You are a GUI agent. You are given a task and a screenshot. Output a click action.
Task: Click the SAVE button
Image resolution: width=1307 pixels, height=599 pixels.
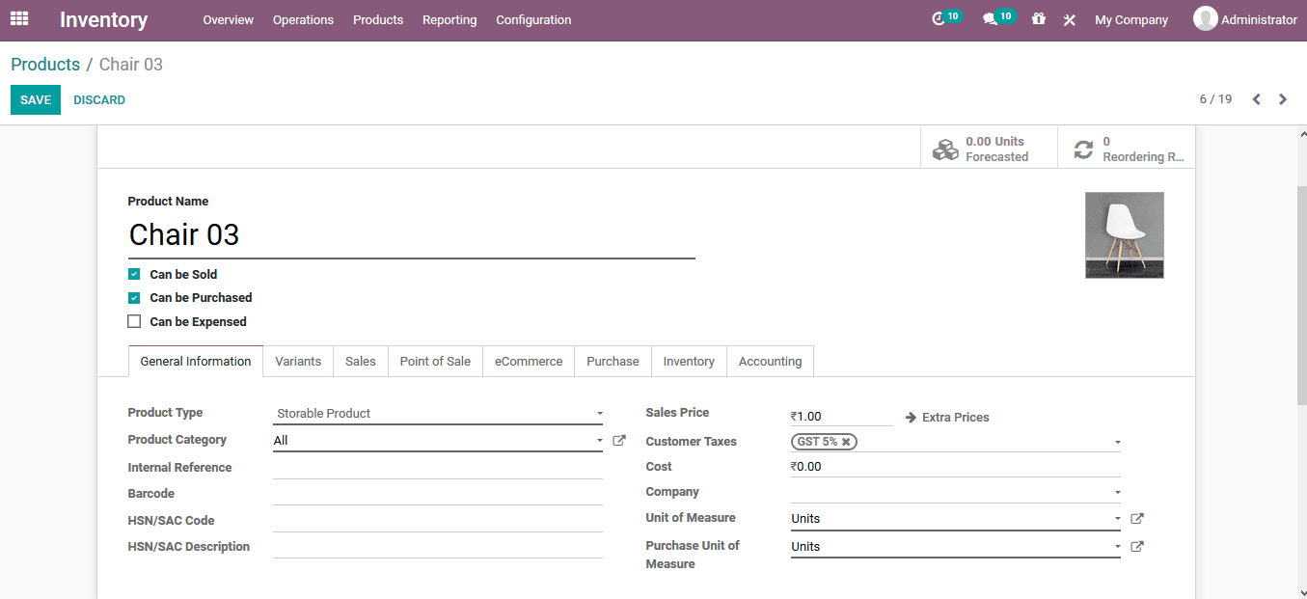(x=35, y=99)
